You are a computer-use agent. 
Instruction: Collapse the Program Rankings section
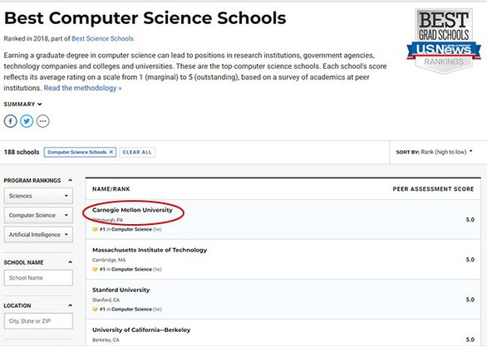tap(70, 180)
